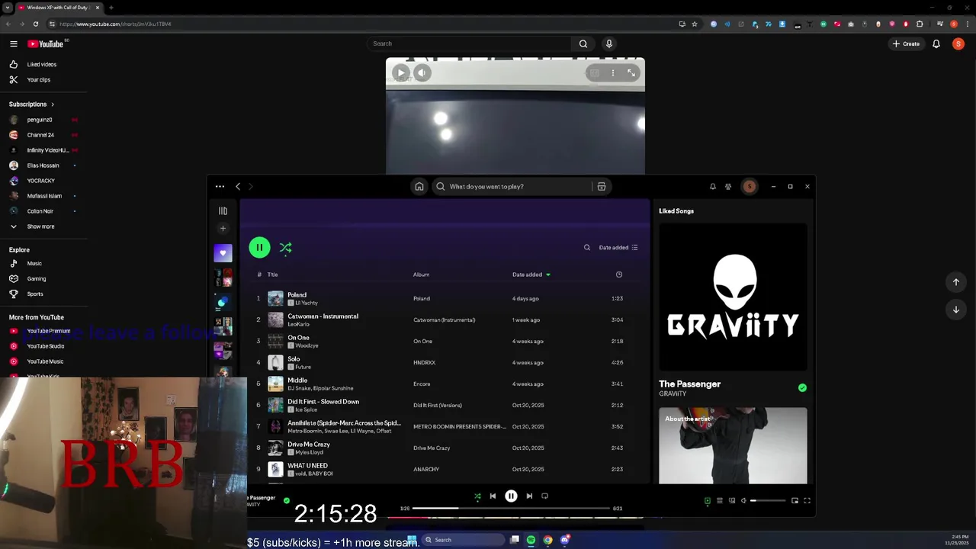Go back in Spotify
This screenshot has height=549, width=976.
click(x=238, y=186)
